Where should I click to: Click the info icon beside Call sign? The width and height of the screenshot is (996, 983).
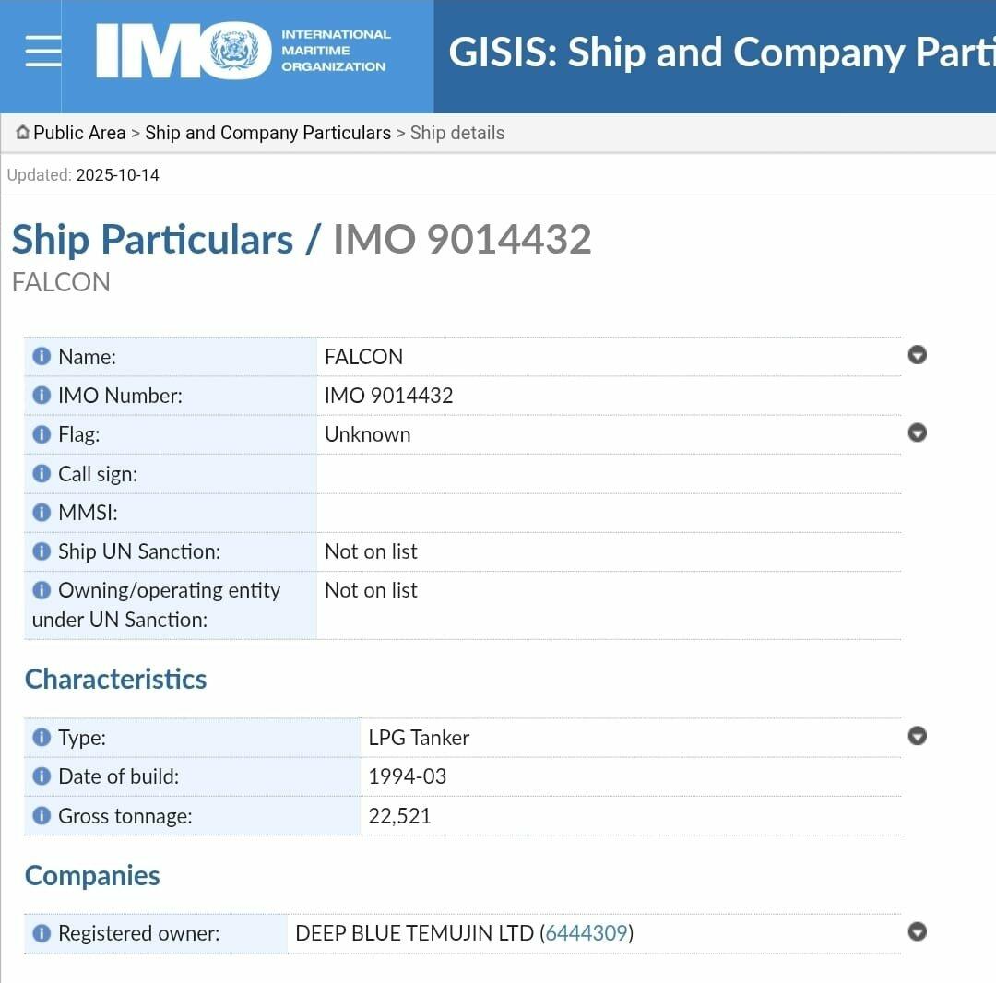pos(41,474)
